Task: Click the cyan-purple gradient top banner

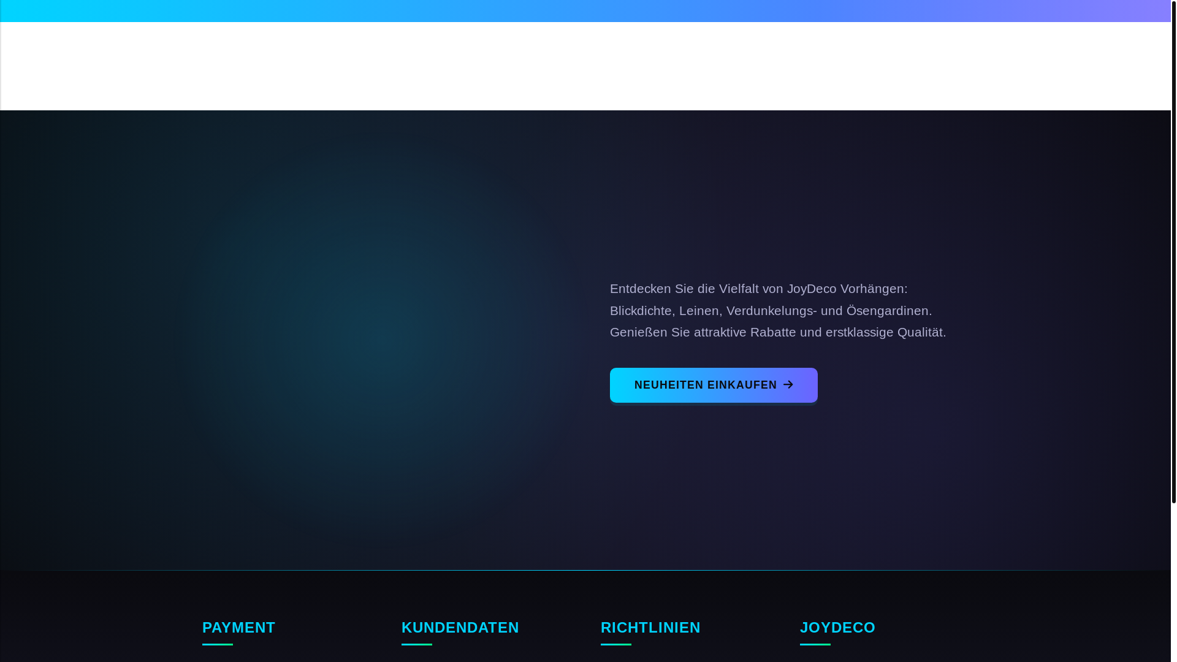Action: [x=585, y=10]
